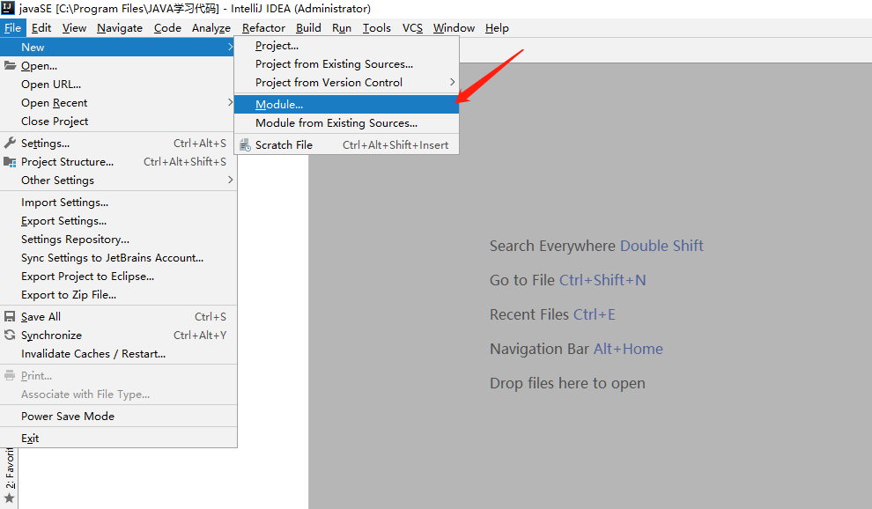This screenshot has width=872, height=509.
Task: Click Print... menu entry
Action: click(x=118, y=376)
